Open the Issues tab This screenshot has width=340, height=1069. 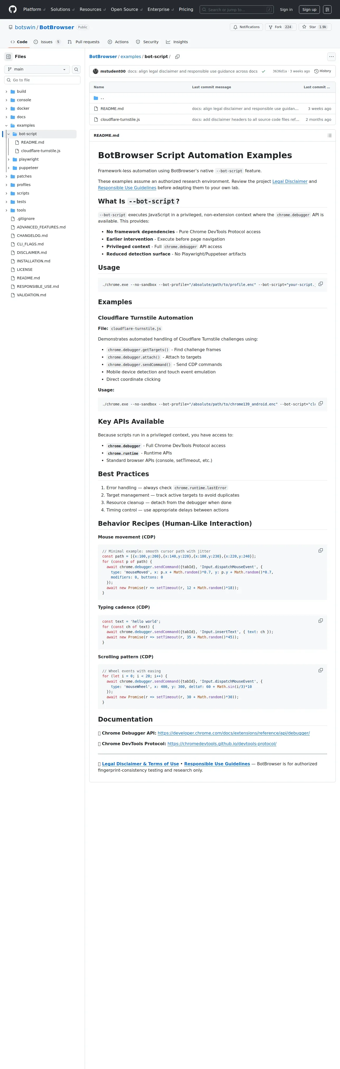coord(47,42)
